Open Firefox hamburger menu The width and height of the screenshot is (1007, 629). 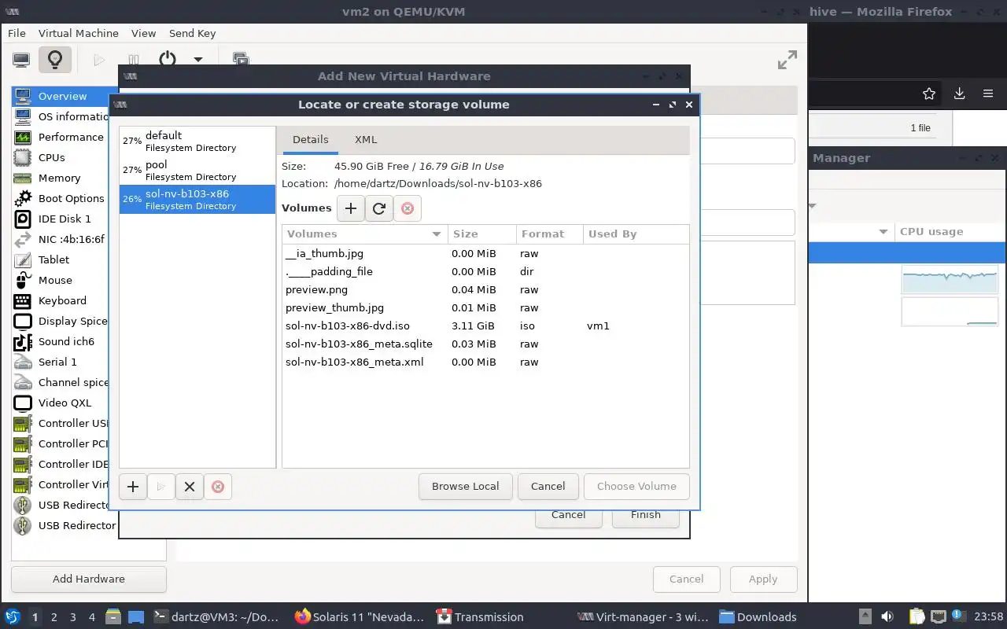pos(988,94)
